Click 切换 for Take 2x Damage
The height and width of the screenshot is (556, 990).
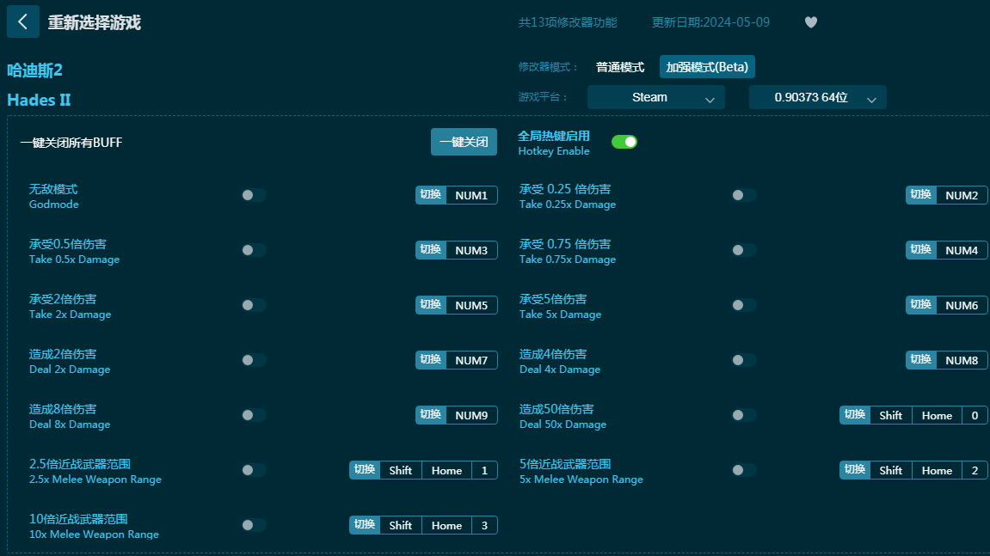(x=431, y=305)
